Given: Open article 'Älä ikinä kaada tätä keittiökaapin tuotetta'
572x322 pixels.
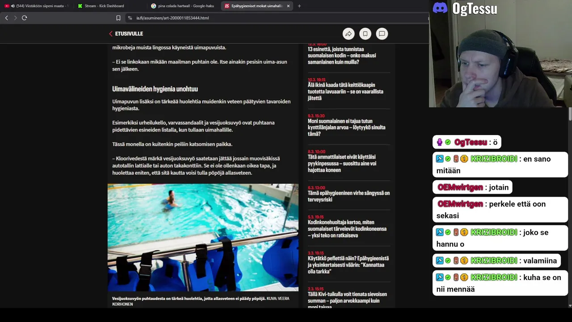Looking at the screenshot, I should 345,91.
